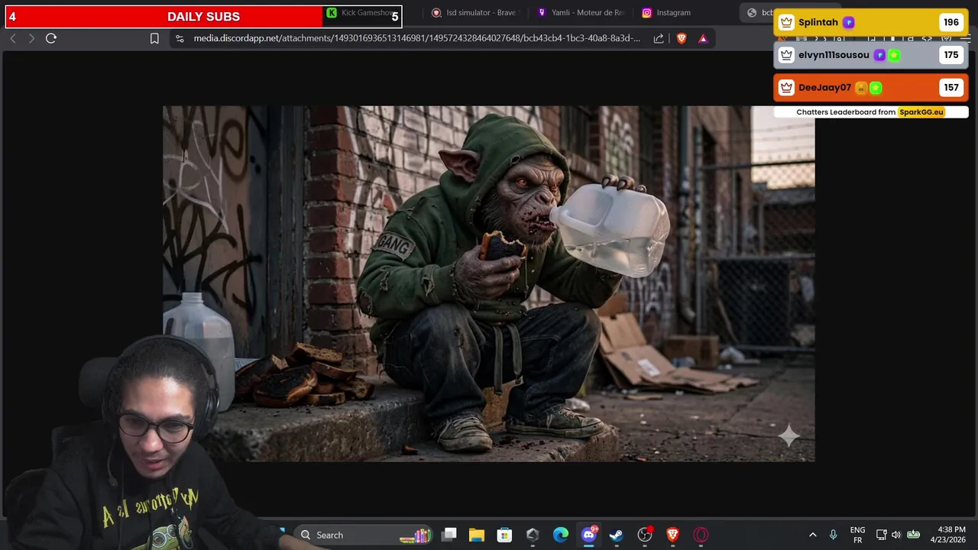Open site settings icon beside the URL

point(180,38)
